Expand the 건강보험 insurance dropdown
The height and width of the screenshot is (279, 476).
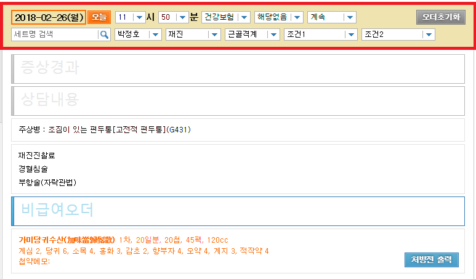click(226, 17)
